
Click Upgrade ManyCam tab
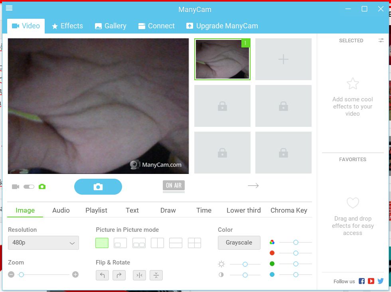click(x=222, y=26)
